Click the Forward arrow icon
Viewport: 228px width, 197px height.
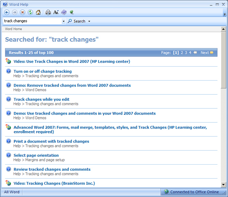pyautogui.click(x=14, y=12)
